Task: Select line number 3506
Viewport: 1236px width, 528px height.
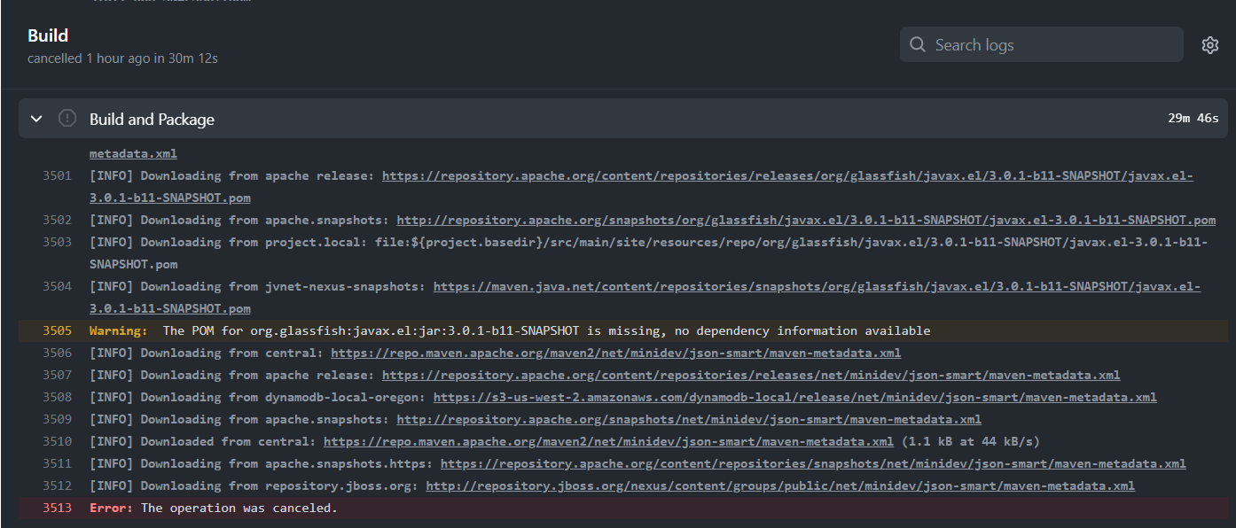Action: 57,353
